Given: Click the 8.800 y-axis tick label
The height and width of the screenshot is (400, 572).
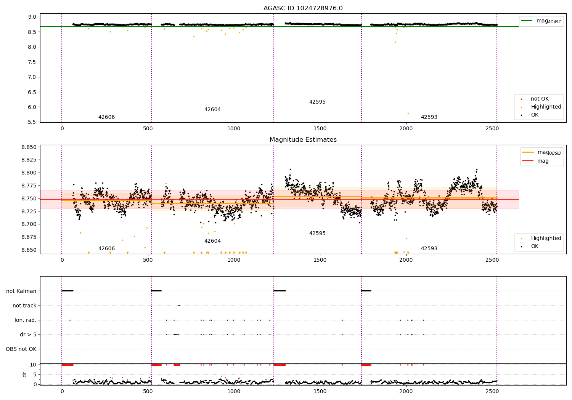Looking at the screenshot, I should pos(29,173).
